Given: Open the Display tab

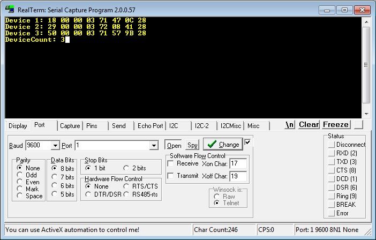Looking at the screenshot, I should [18, 126].
